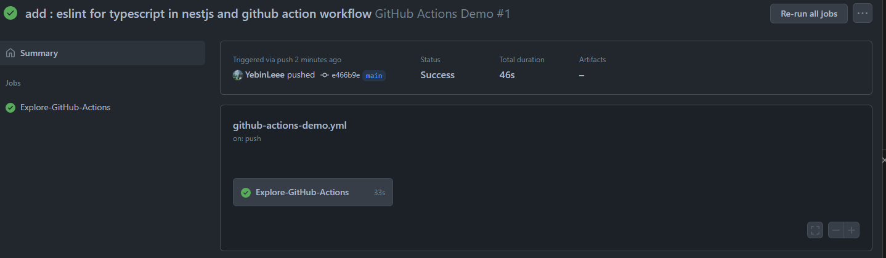Image resolution: width=886 pixels, height=258 pixels.
Task: Open the Summary sidebar item
Action: click(102, 53)
